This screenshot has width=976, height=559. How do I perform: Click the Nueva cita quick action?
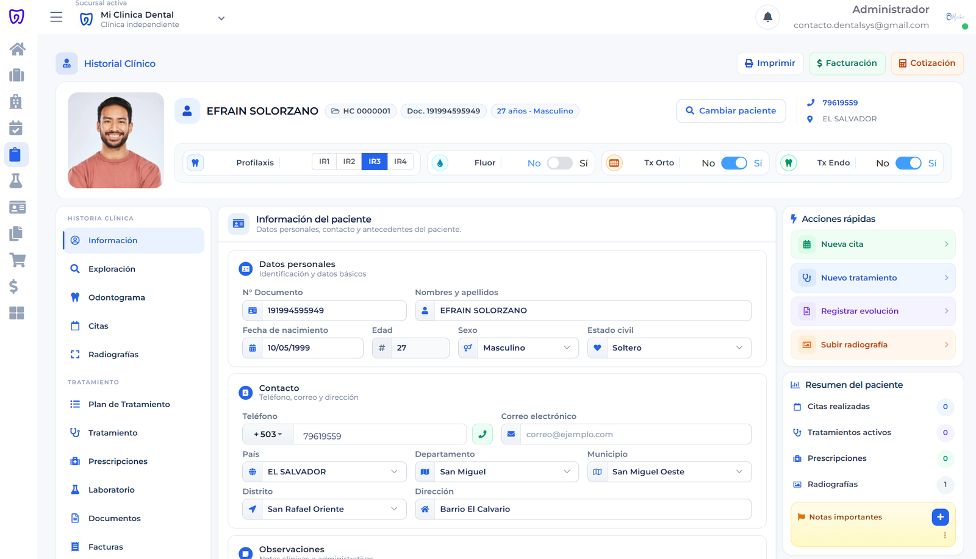coord(873,244)
